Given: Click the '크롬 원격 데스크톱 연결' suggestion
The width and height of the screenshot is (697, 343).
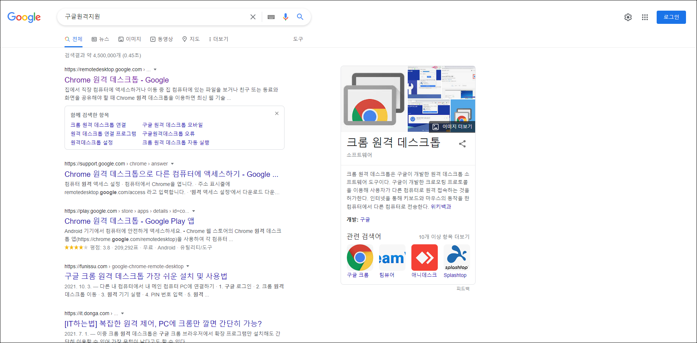Looking at the screenshot, I should (x=98, y=125).
